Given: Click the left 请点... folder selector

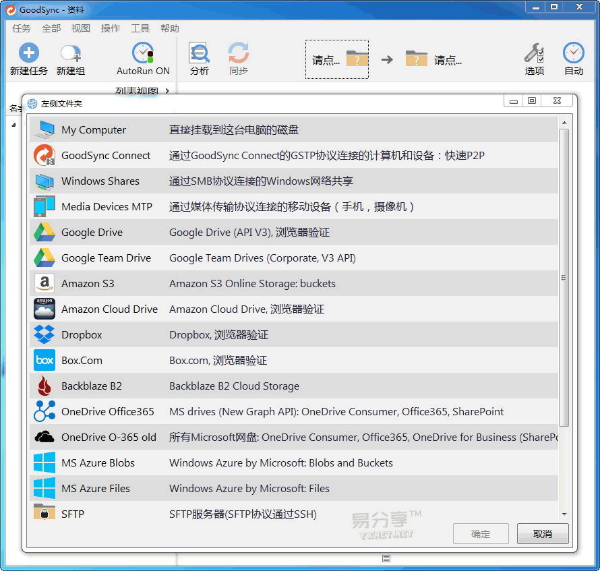Looking at the screenshot, I should pos(336,59).
